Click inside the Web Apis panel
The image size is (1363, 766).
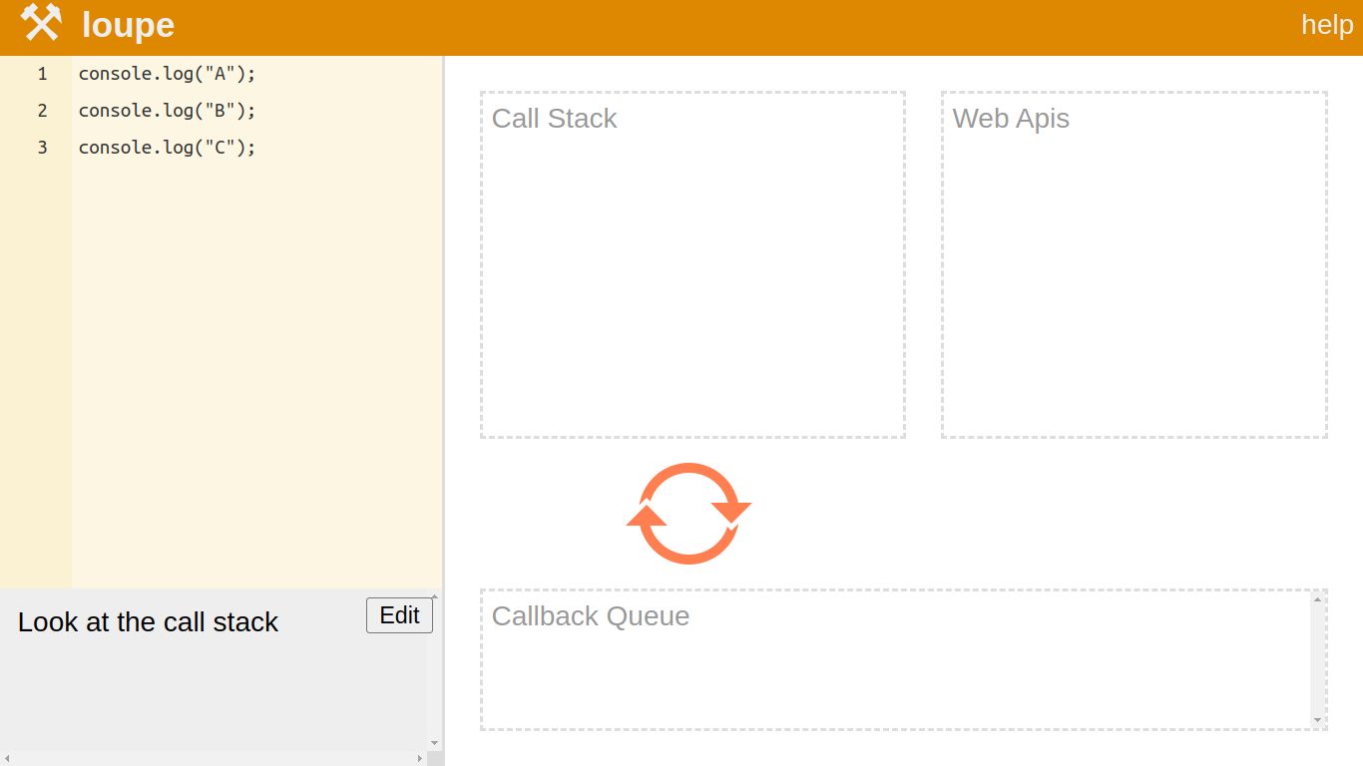click(x=1134, y=279)
